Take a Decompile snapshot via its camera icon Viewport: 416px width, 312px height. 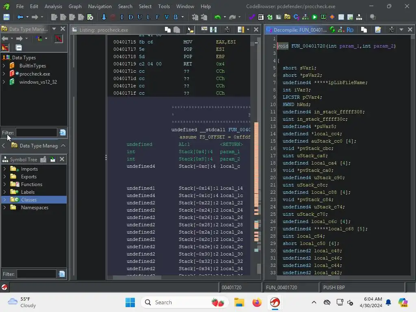click(392, 30)
